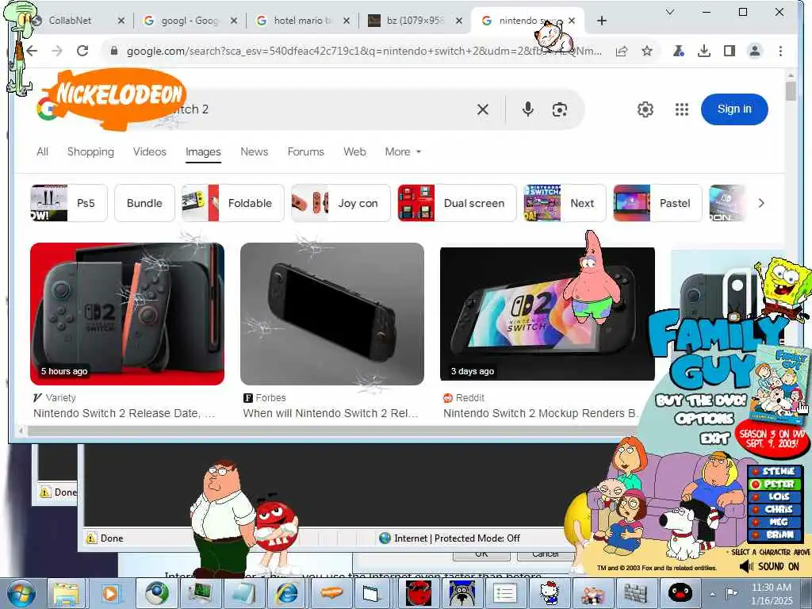Switch to the hotel mario tab
Image resolution: width=812 pixels, height=609 pixels.
[x=302, y=21]
